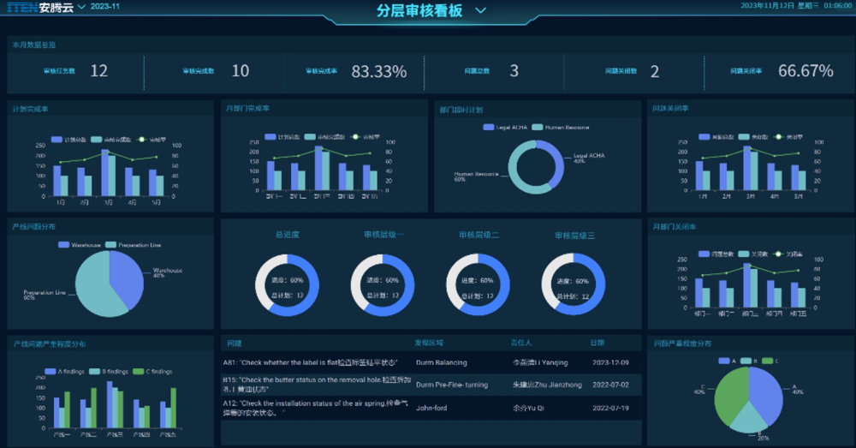Screen dimensions: 856x448
Task: Toggle 完成率 line legend in 月部门完成率 chart
Action: pyautogui.click(x=365, y=136)
